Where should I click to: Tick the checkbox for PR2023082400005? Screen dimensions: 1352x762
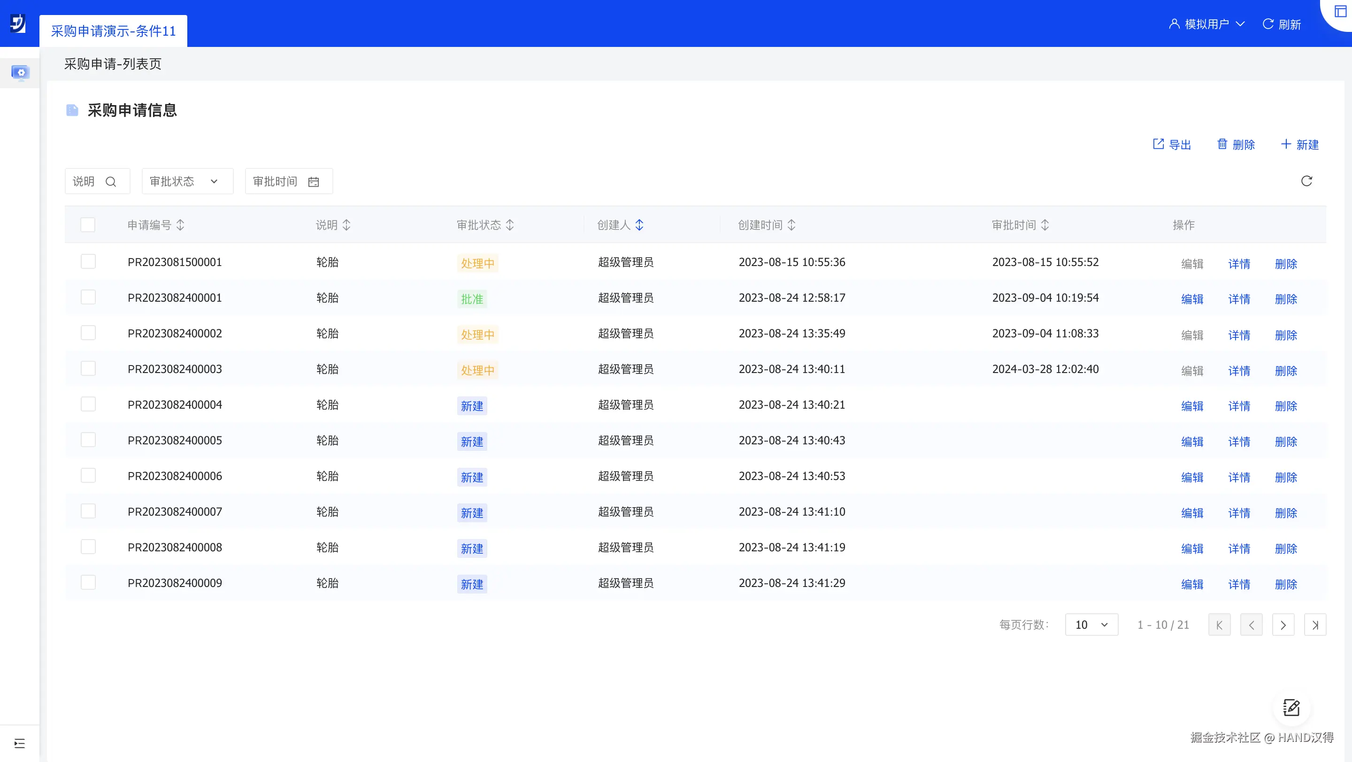88,440
